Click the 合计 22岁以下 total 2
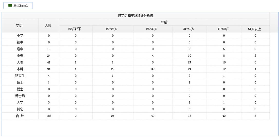280x138 pixels. pos(76,116)
